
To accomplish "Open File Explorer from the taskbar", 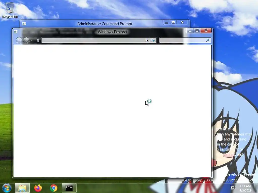I will coord(22,188).
